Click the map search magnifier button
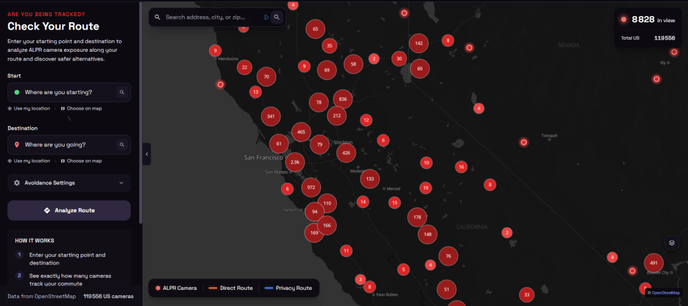The image size is (688, 306). tap(276, 17)
